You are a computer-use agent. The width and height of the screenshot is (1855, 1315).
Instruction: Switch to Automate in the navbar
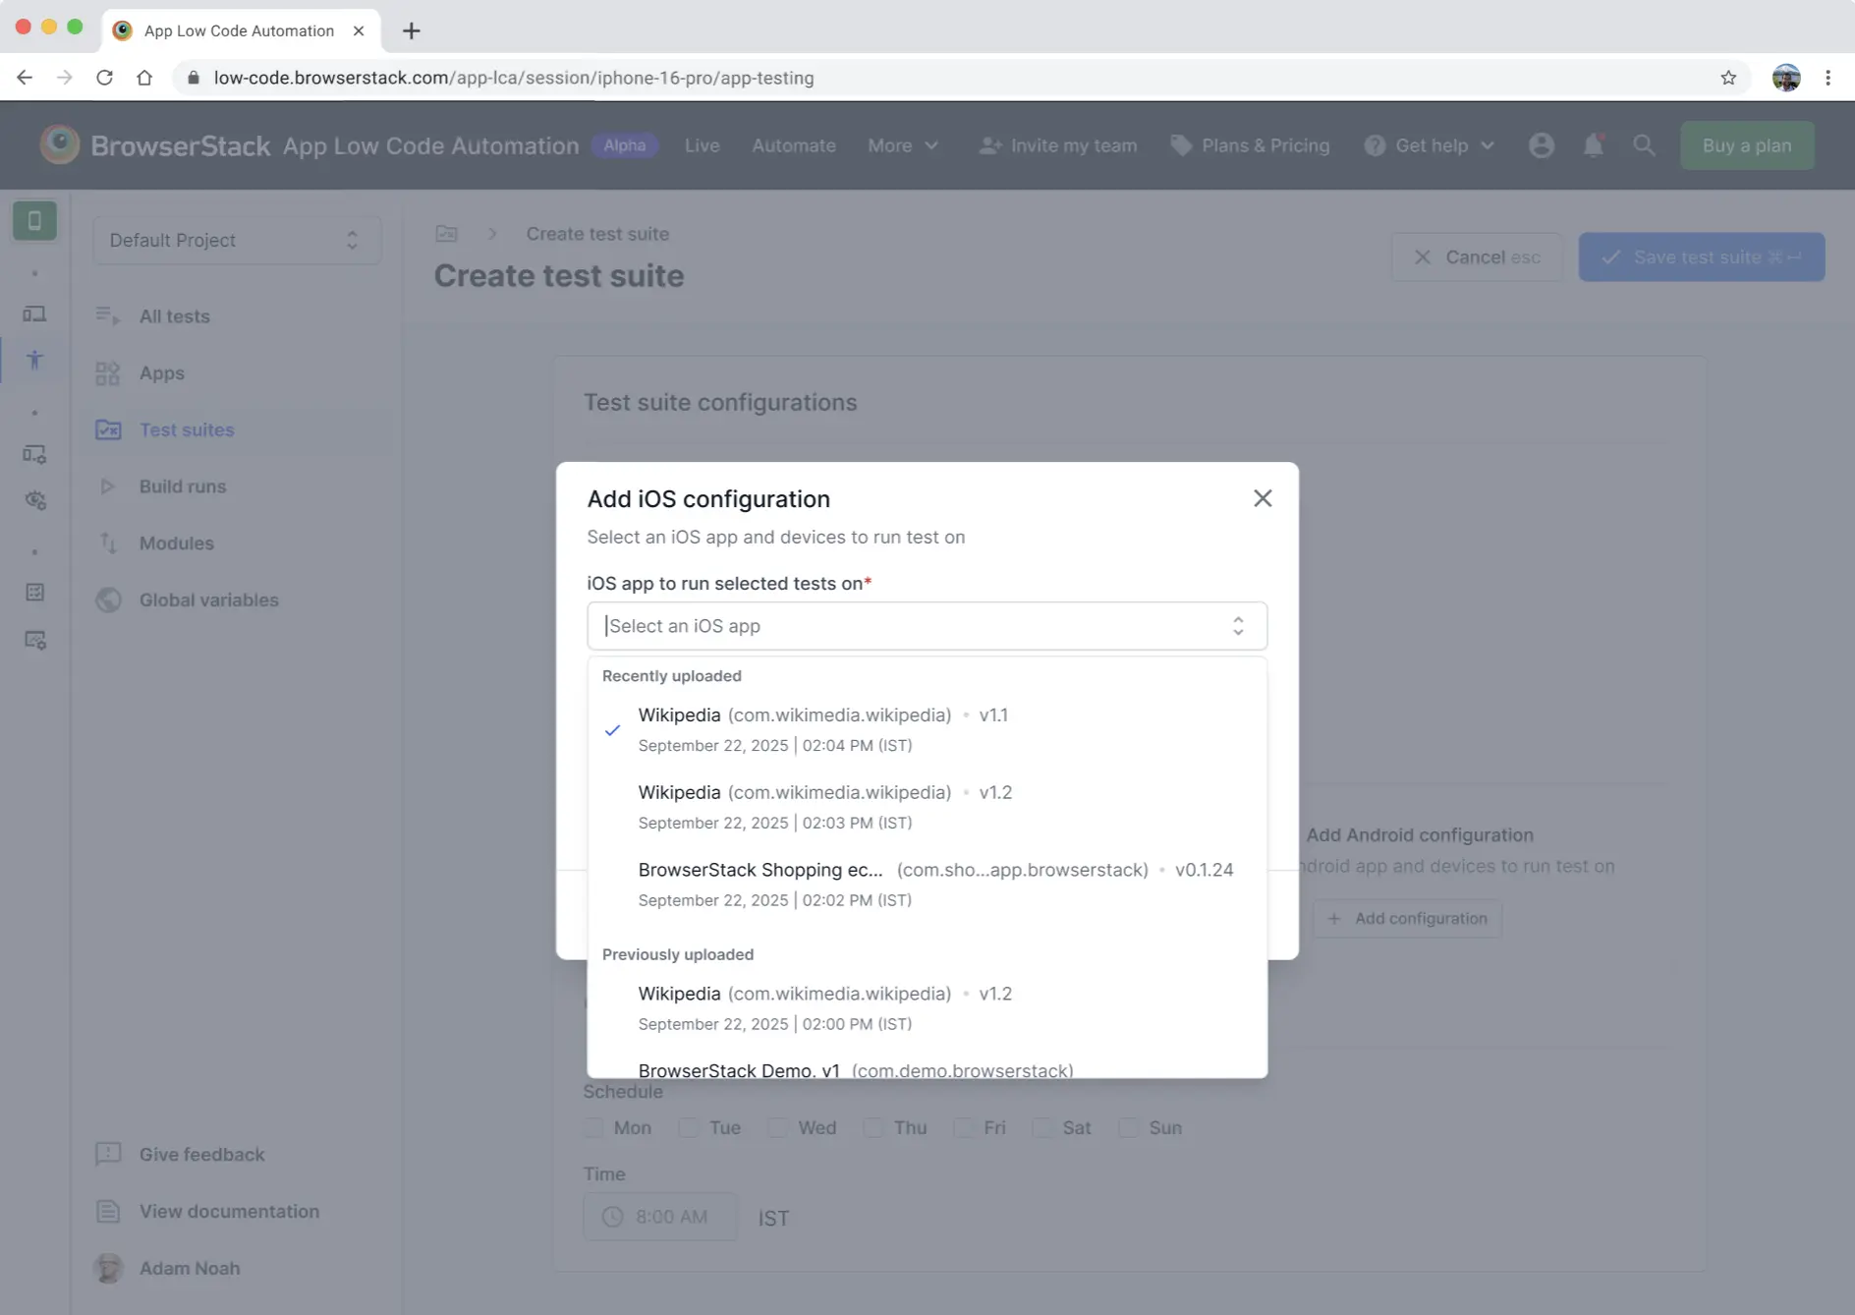click(794, 144)
